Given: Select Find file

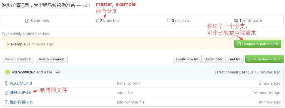Looking at the screenshot, I should (x=234, y=59).
